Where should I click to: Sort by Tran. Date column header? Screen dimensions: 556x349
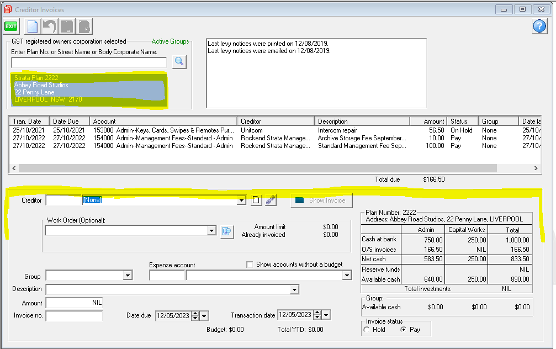[29, 121]
